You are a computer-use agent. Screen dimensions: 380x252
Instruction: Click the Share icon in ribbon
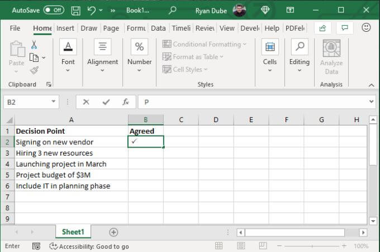click(322, 28)
